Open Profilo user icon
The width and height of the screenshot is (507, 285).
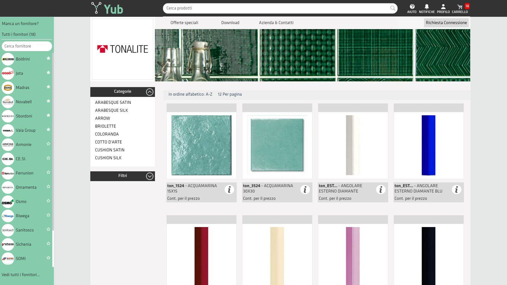[x=443, y=9]
